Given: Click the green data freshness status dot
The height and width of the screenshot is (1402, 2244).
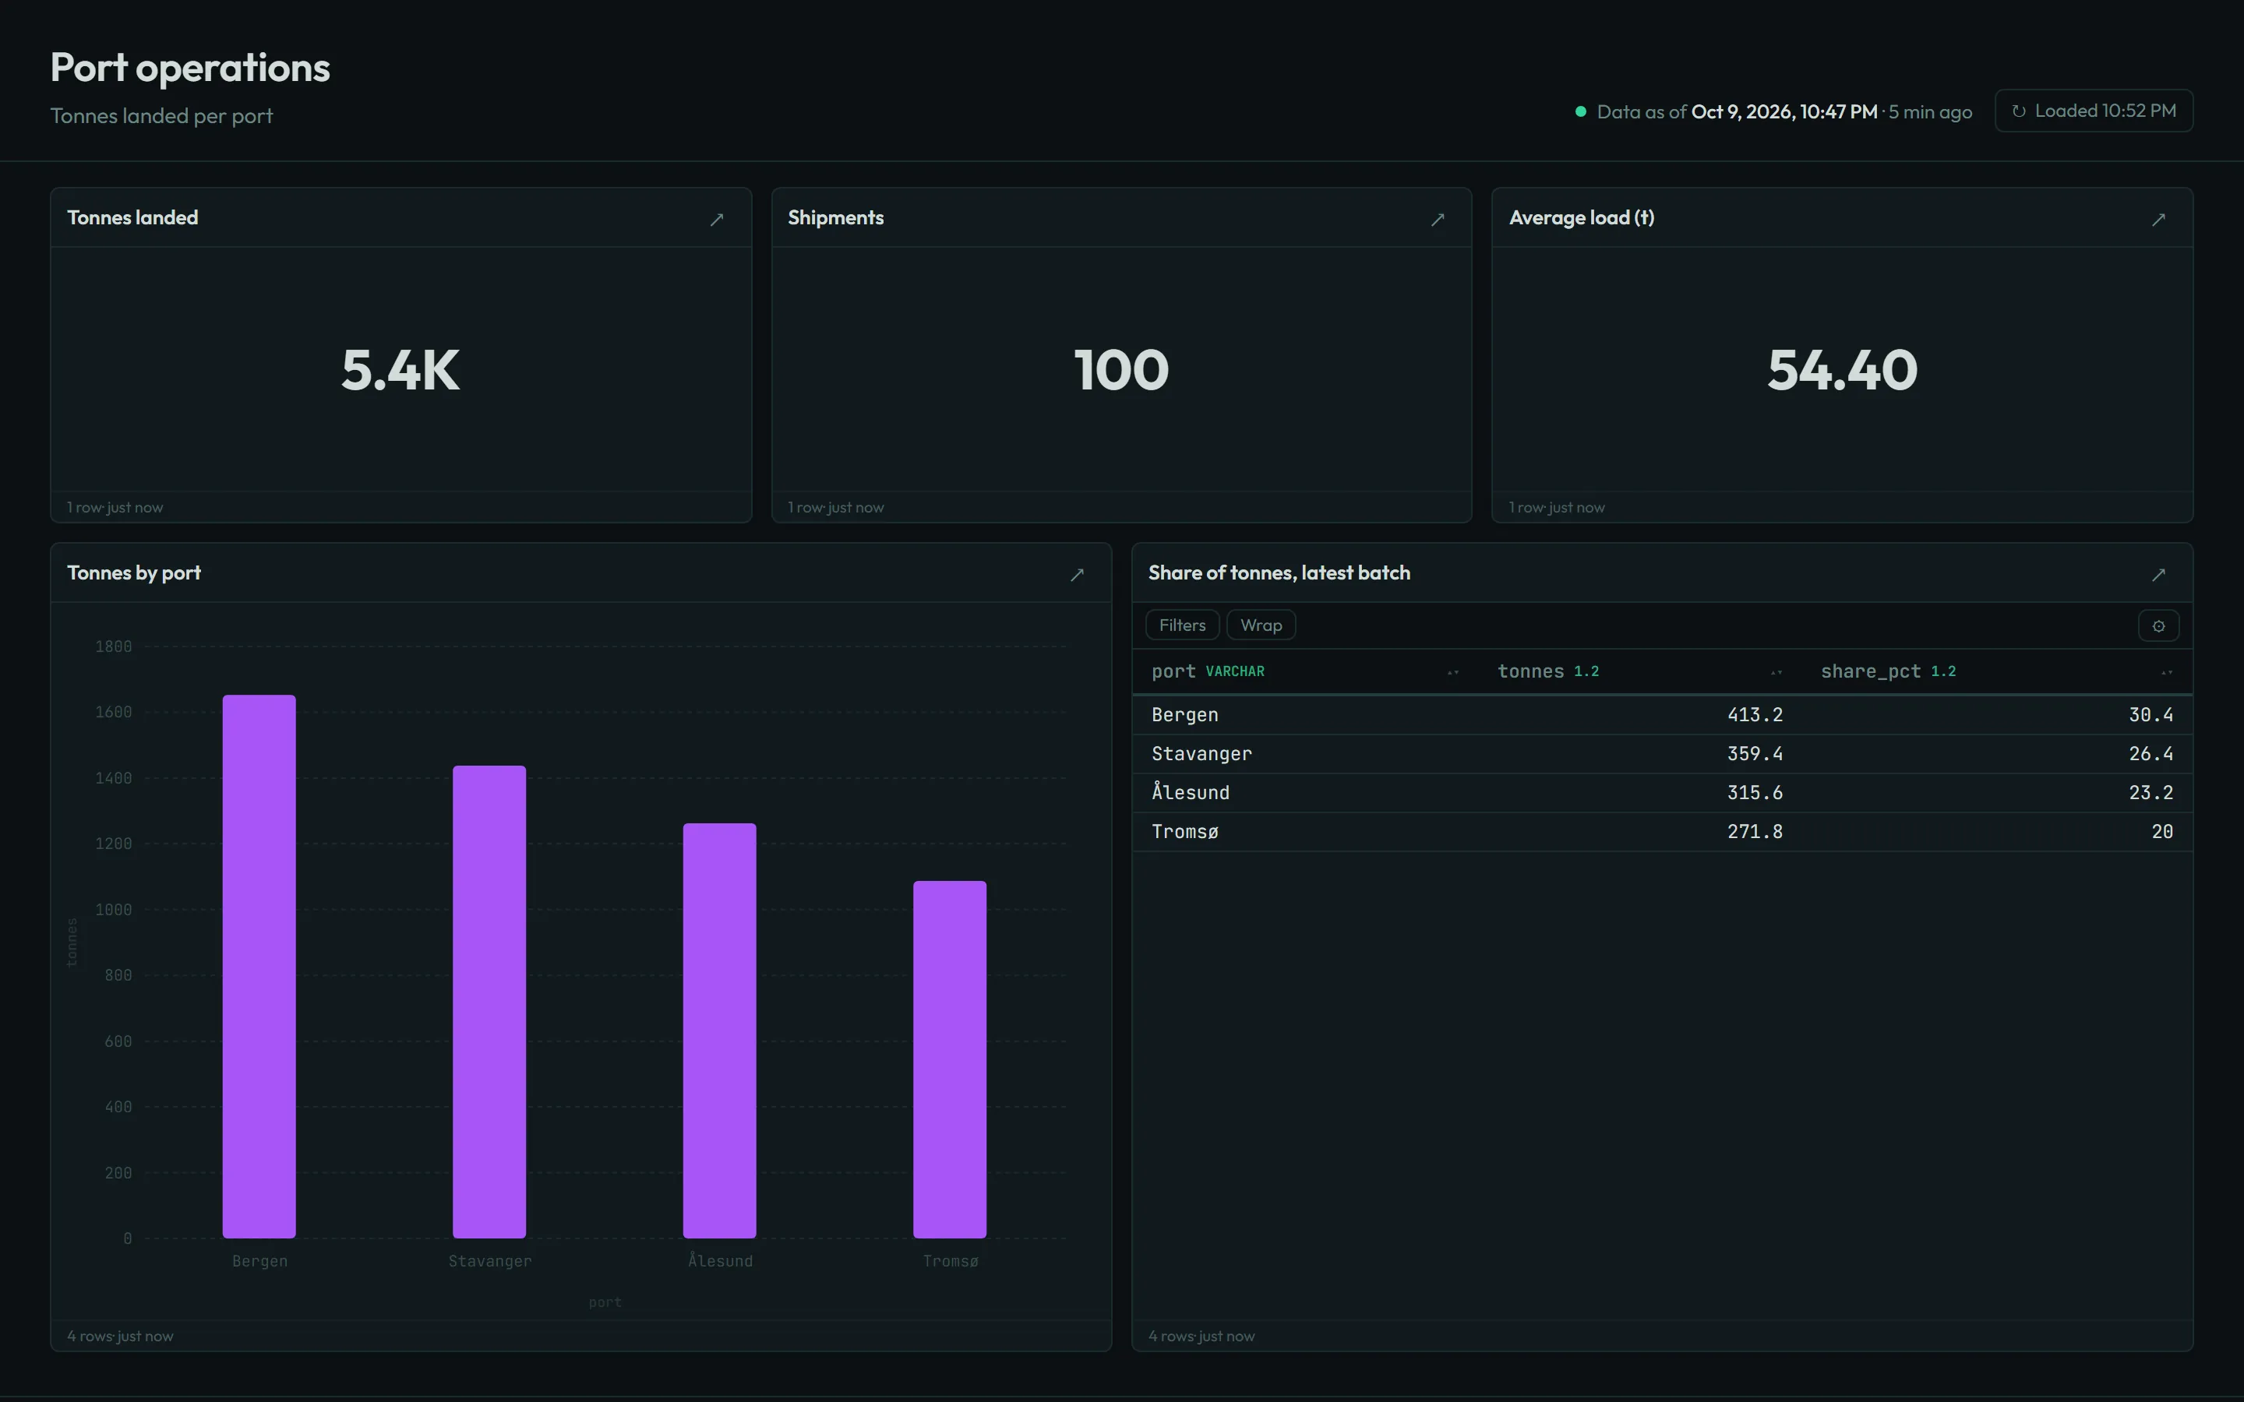Looking at the screenshot, I should tap(1580, 111).
